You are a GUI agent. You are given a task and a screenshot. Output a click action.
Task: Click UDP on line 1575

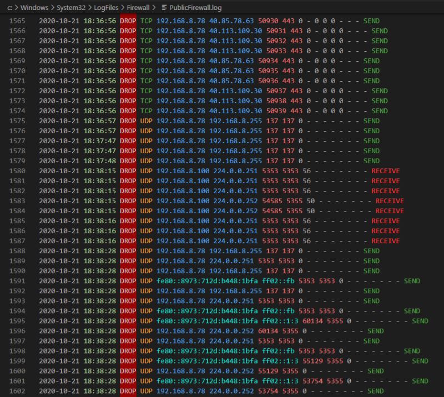click(146, 121)
